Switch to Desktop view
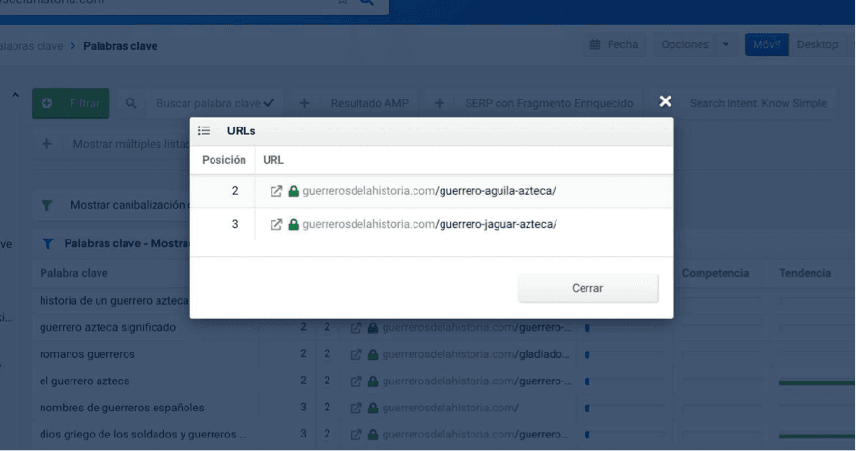Viewport: 856px width, 451px height. coord(817,44)
